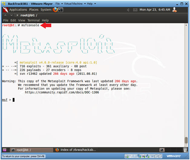Click the mail envelope panel icon
The height and width of the screenshot is (160, 190).
(135, 10)
